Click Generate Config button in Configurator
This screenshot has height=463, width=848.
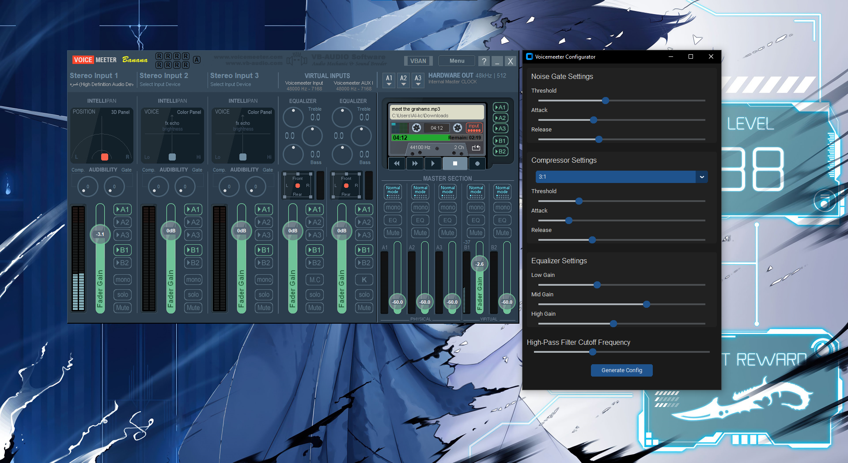click(x=621, y=370)
